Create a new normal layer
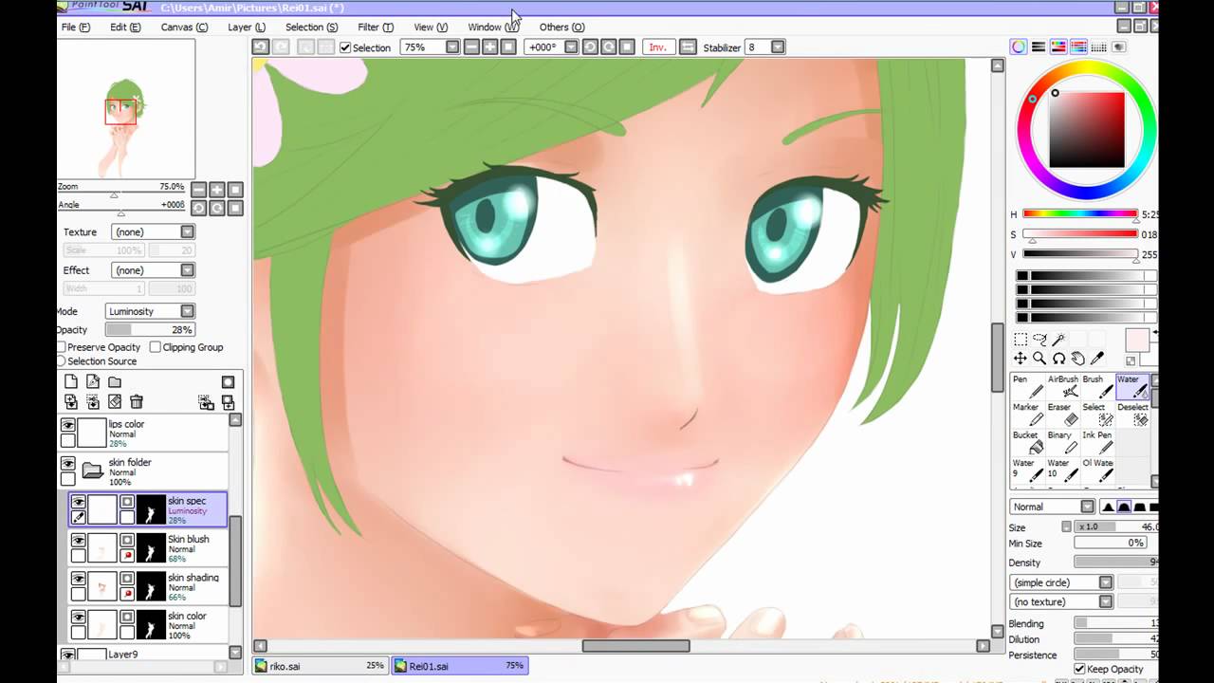1214x683 pixels. [x=71, y=381]
